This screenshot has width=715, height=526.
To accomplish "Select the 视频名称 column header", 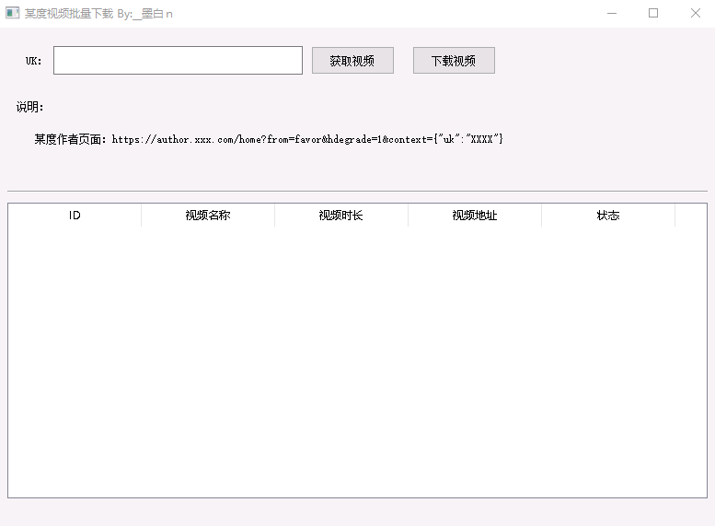I will (208, 215).
